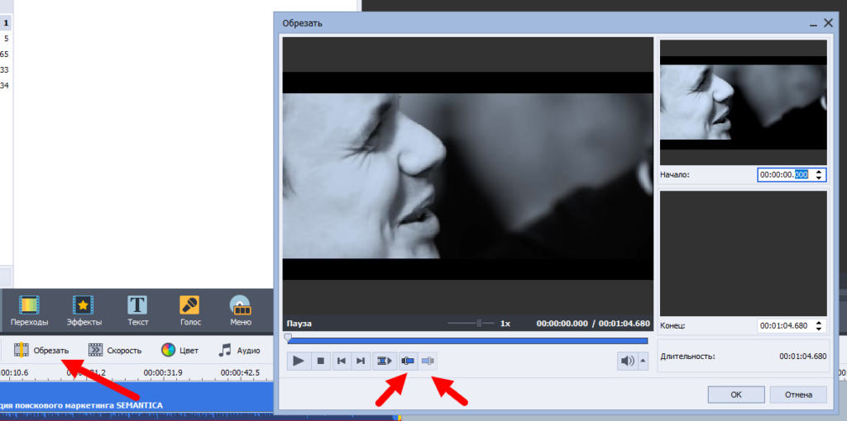Click the 00:00:31.9 mark on timeline ruler
The image size is (847, 421).
pos(163,372)
